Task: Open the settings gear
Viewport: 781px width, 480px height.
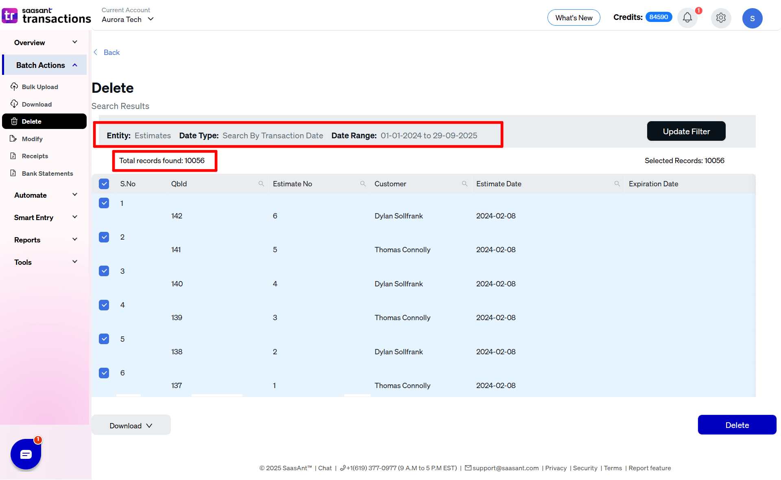Action: (721, 18)
